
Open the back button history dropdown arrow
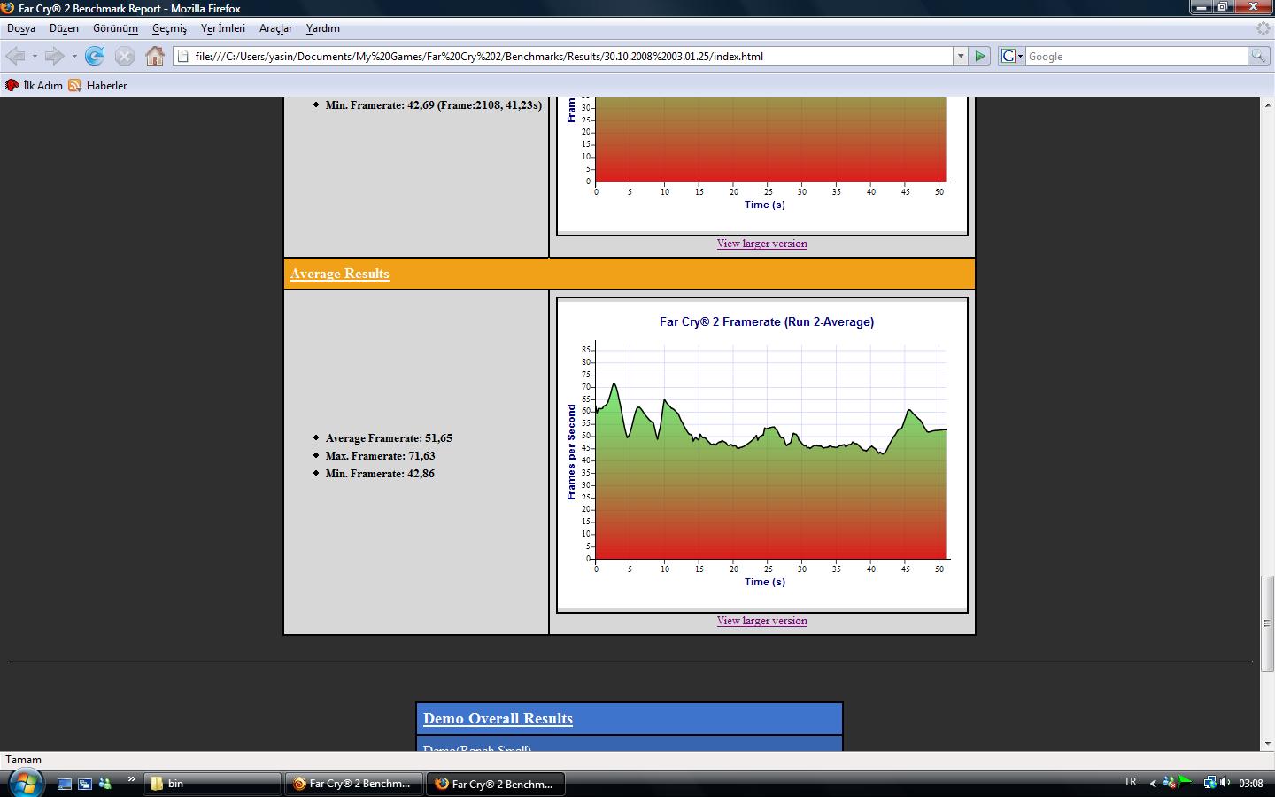35,56
